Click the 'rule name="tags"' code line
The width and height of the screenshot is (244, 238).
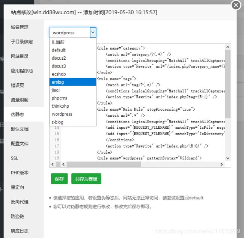116,79
